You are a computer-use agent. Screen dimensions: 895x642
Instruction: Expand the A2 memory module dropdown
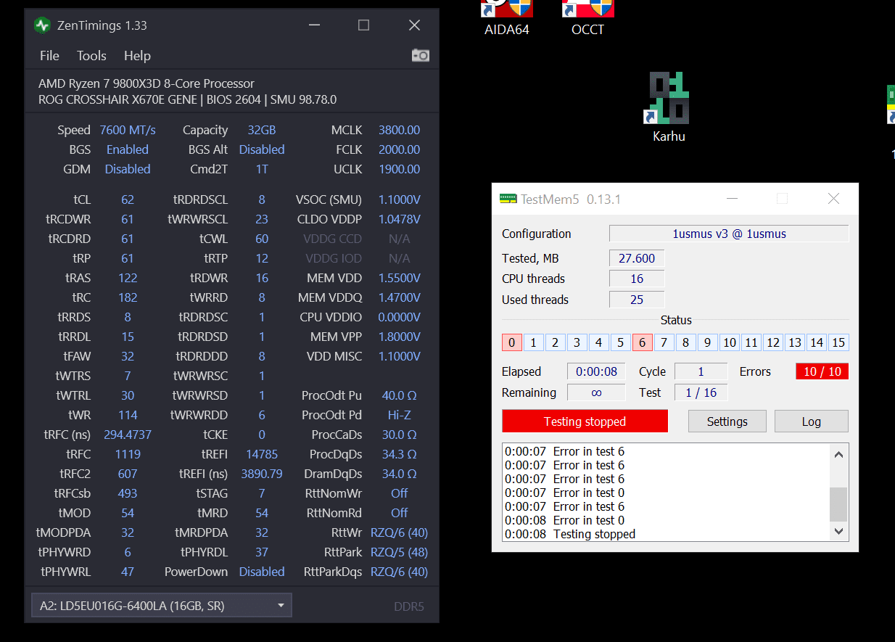pyautogui.click(x=162, y=605)
